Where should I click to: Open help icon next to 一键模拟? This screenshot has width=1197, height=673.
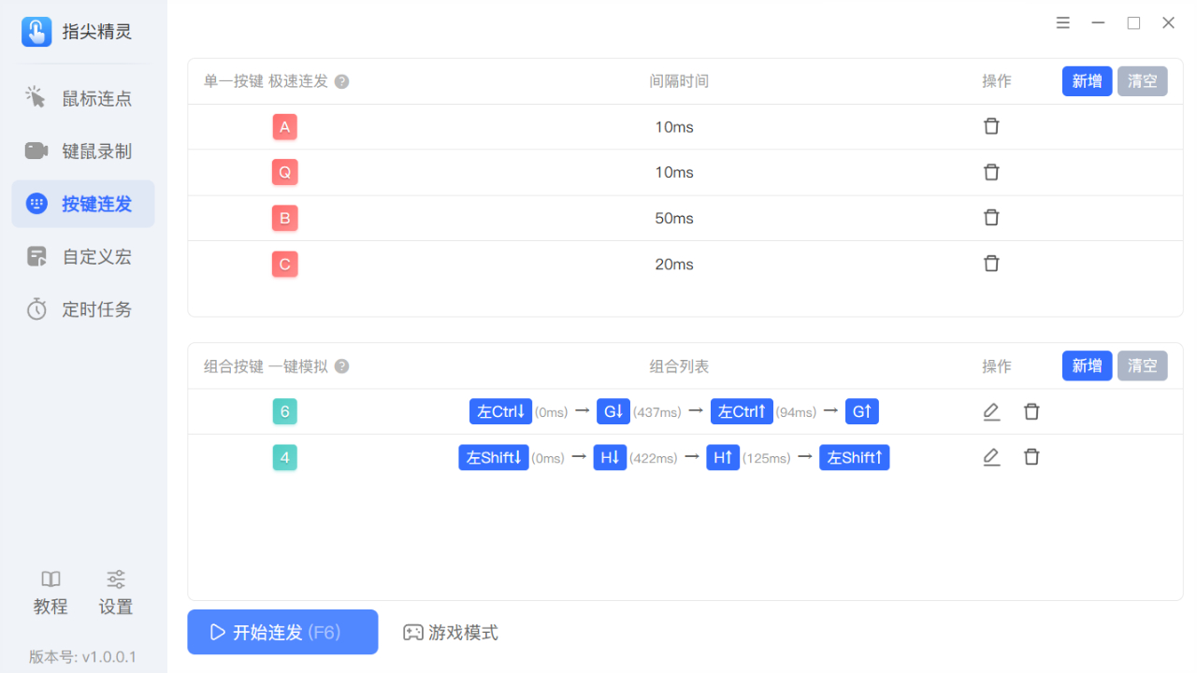click(342, 366)
